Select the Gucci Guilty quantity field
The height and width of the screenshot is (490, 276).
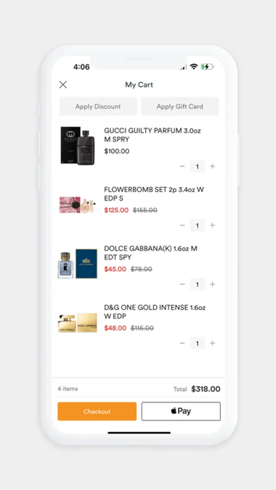[x=197, y=167]
